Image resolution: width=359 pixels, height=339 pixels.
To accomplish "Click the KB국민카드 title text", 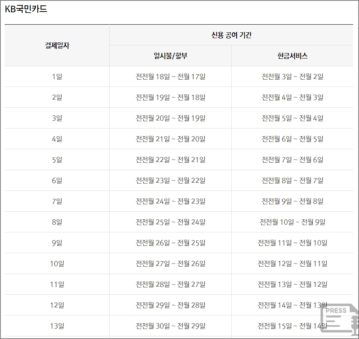I will click(x=26, y=9).
